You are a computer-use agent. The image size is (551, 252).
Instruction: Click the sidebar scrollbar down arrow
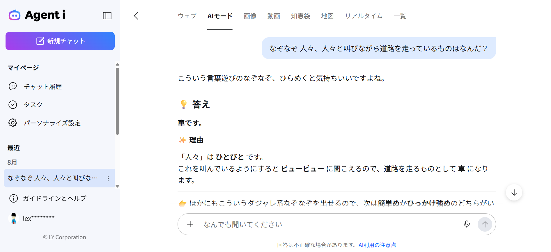(118, 186)
